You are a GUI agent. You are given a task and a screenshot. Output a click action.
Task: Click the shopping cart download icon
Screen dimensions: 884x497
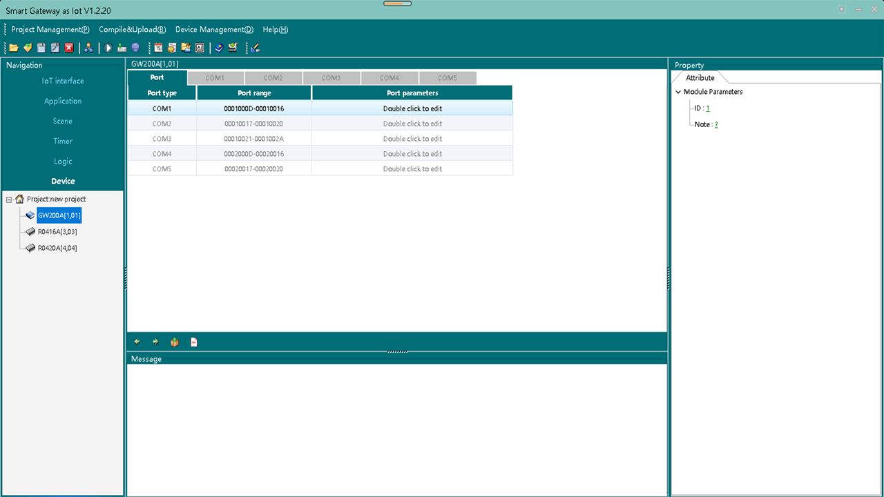233,48
